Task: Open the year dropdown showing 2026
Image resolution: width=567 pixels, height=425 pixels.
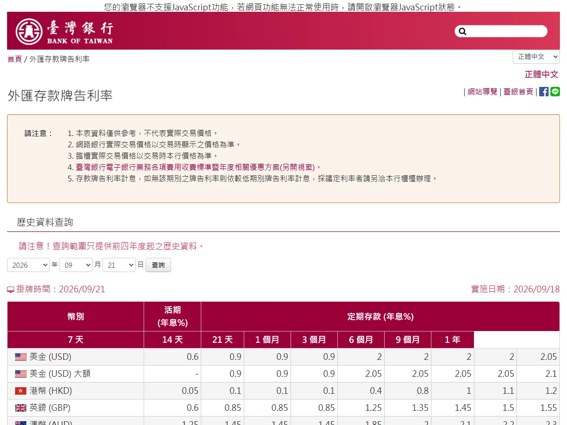Action: pos(28,265)
